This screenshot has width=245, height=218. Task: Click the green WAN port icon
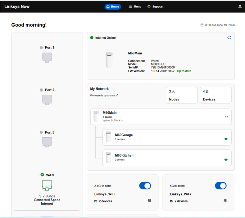coord(47,185)
